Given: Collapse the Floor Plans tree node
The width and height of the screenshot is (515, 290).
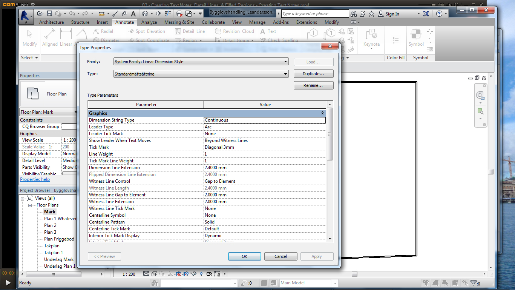Looking at the screenshot, I should 30,205.
